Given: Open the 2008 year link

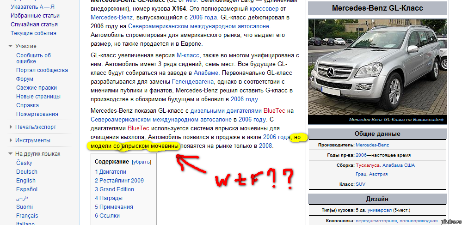Looking at the screenshot, I should click(266, 146).
